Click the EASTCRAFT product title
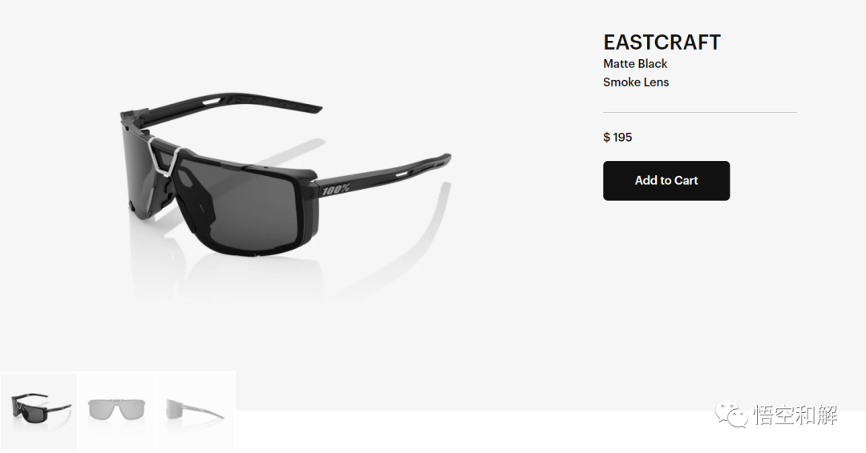The width and height of the screenshot is (866, 453). pyautogui.click(x=662, y=42)
